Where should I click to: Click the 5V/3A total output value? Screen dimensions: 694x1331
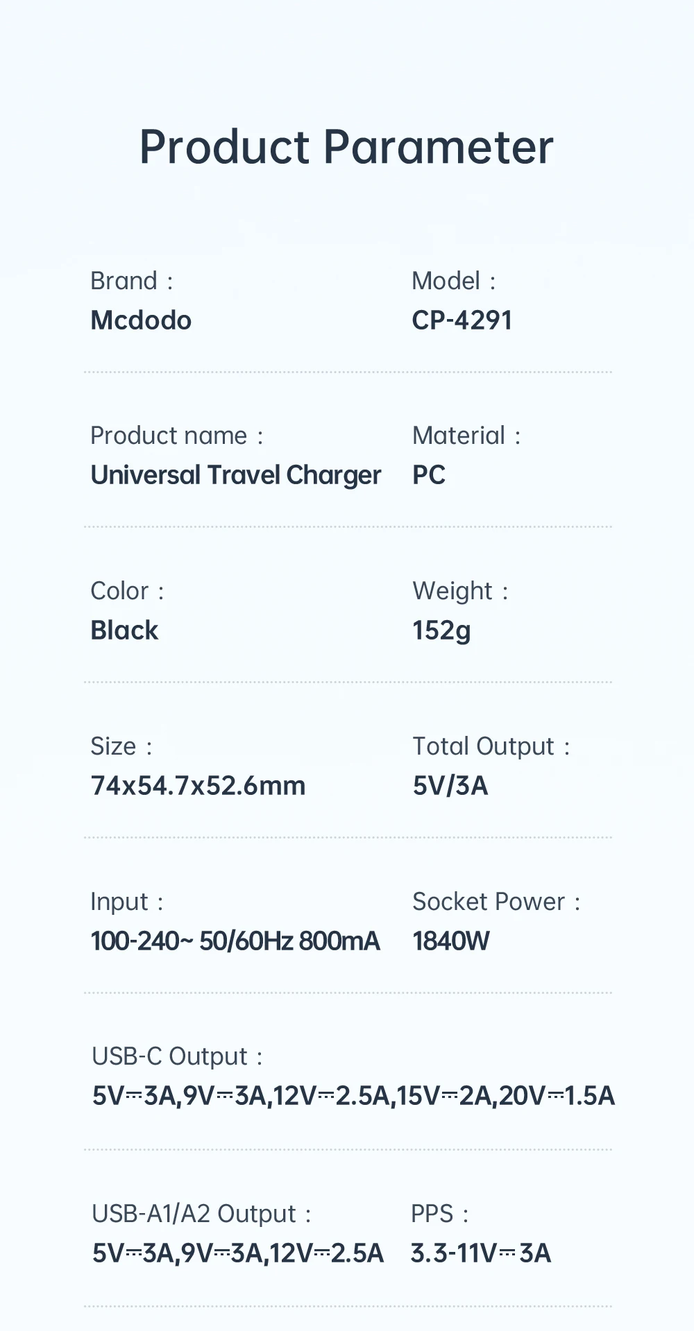pyautogui.click(x=450, y=786)
